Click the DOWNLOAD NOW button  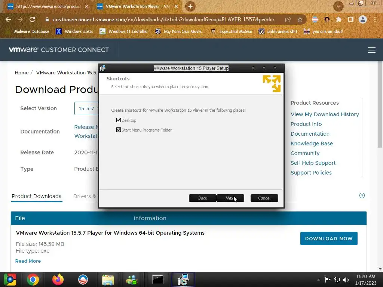point(329,238)
